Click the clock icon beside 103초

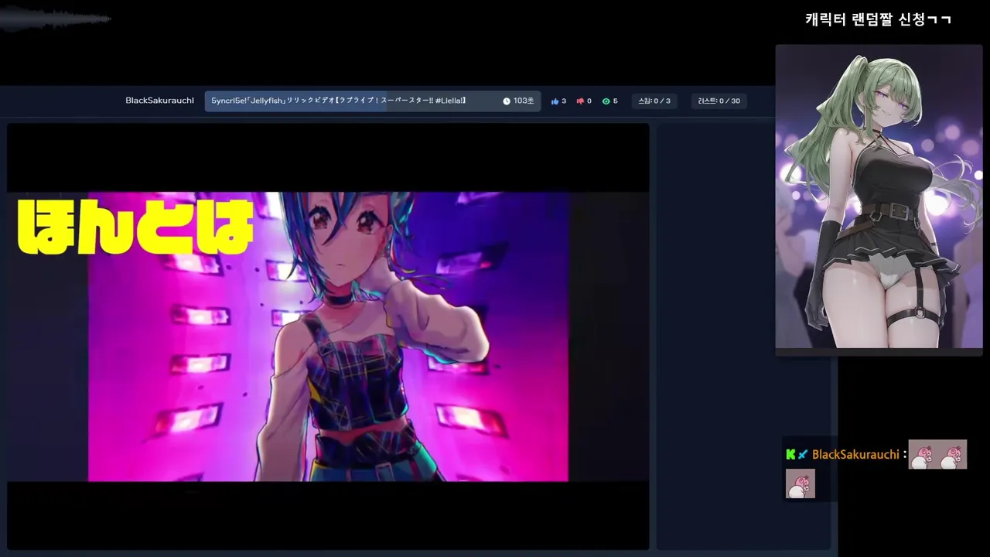click(x=507, y=101)
